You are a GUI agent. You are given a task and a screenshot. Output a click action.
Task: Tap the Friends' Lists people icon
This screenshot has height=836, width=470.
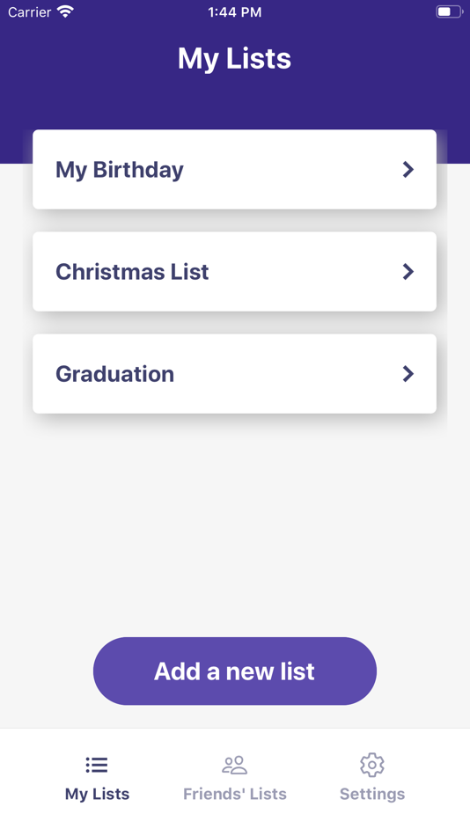pyautogui.click(x=234, y=765)
